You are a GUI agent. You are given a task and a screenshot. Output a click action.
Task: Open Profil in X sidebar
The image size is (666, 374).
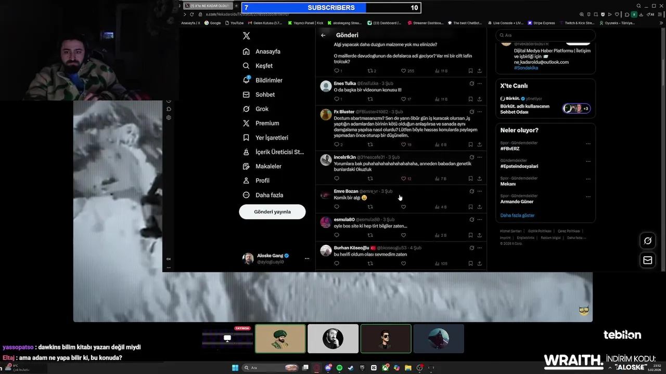coord(256,181)
